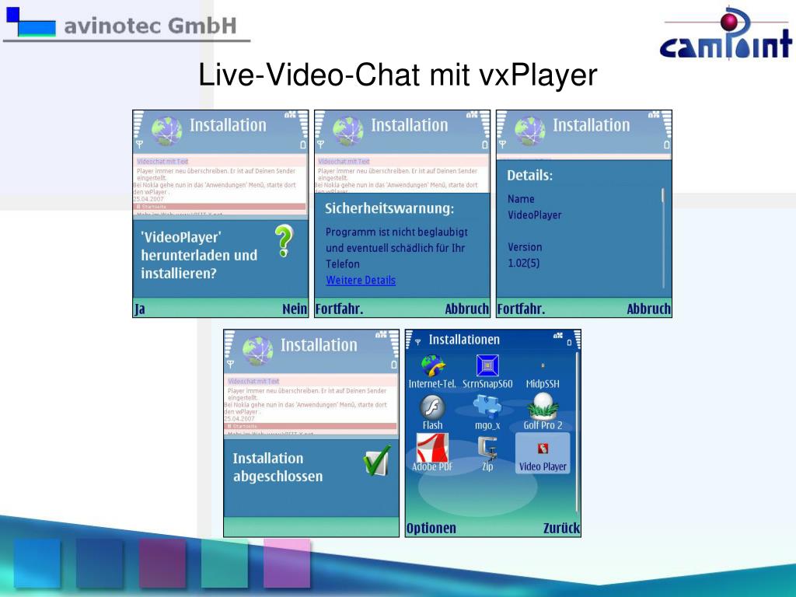Launch the ScrnSnapS60 app icon
Screen dimensions: 796x597
pyautogui.click(x=487, y=372)
